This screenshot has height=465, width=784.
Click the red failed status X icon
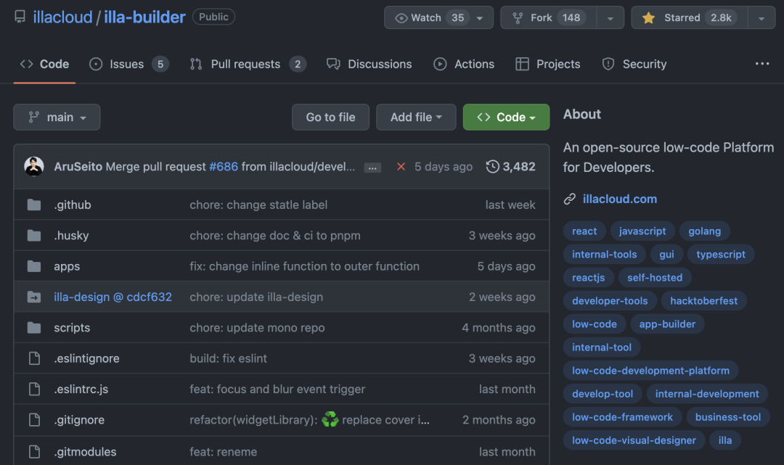pos(401,166)
